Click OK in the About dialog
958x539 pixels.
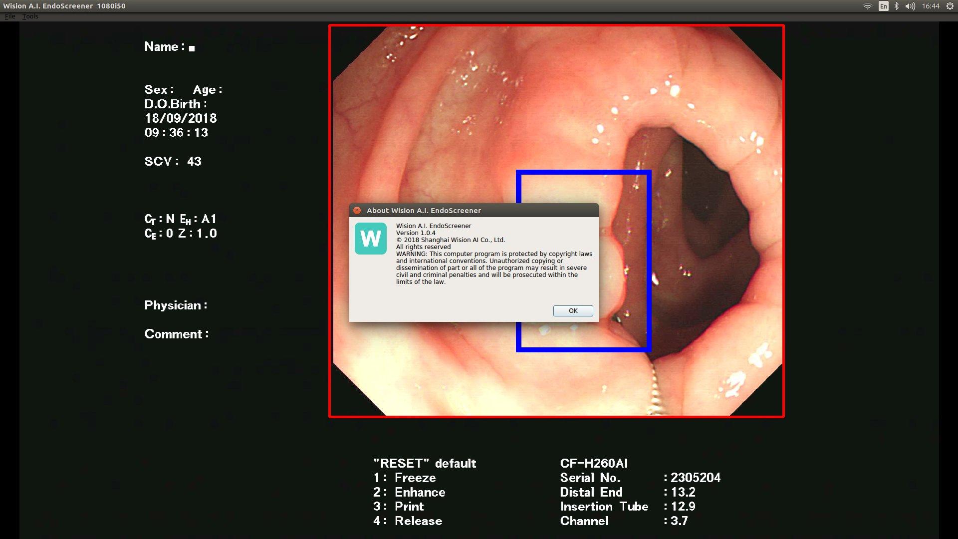coord(573,310)
